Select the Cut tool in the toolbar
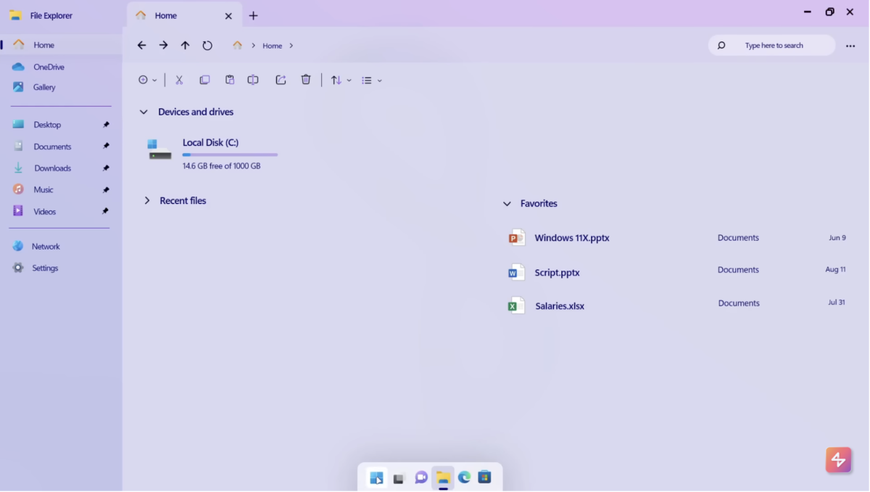Screen dimensions: 870x492 point(179,80)
